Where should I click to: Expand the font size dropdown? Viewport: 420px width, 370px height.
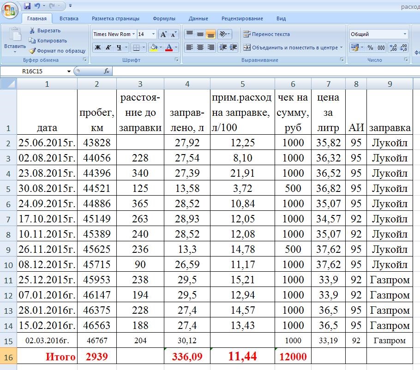[154, 34]
